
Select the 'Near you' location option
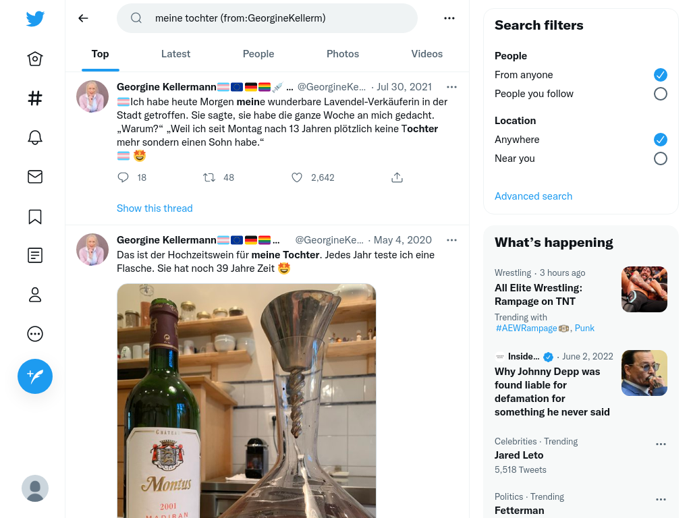[x=661, y=159]
